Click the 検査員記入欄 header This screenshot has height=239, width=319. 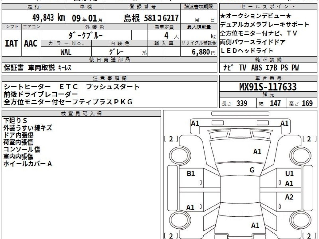click(81, 113)
